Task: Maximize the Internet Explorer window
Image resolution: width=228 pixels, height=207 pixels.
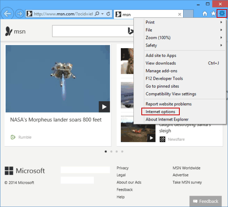Action: pos(207,4)
